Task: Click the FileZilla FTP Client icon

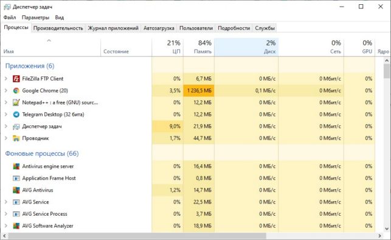Action: click(16, 79)
